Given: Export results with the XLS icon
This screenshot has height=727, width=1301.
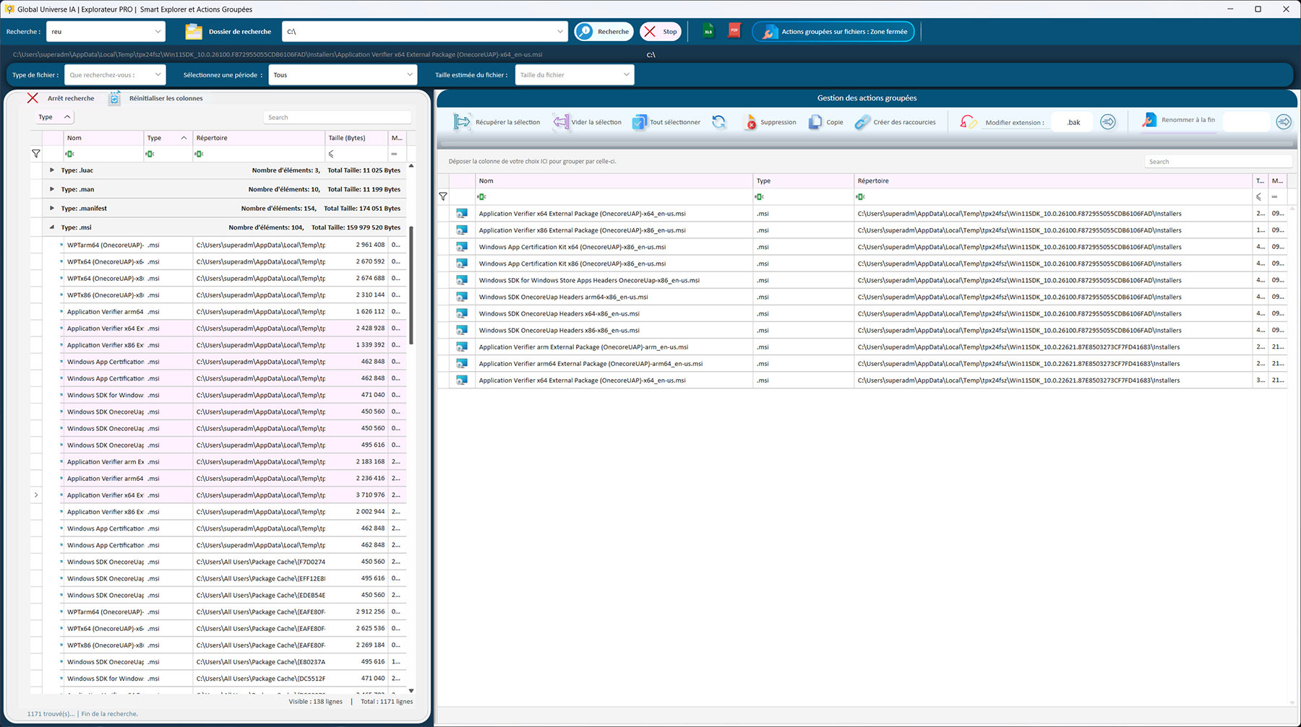Looking at the screenshot, I should [x=708, y=31].
